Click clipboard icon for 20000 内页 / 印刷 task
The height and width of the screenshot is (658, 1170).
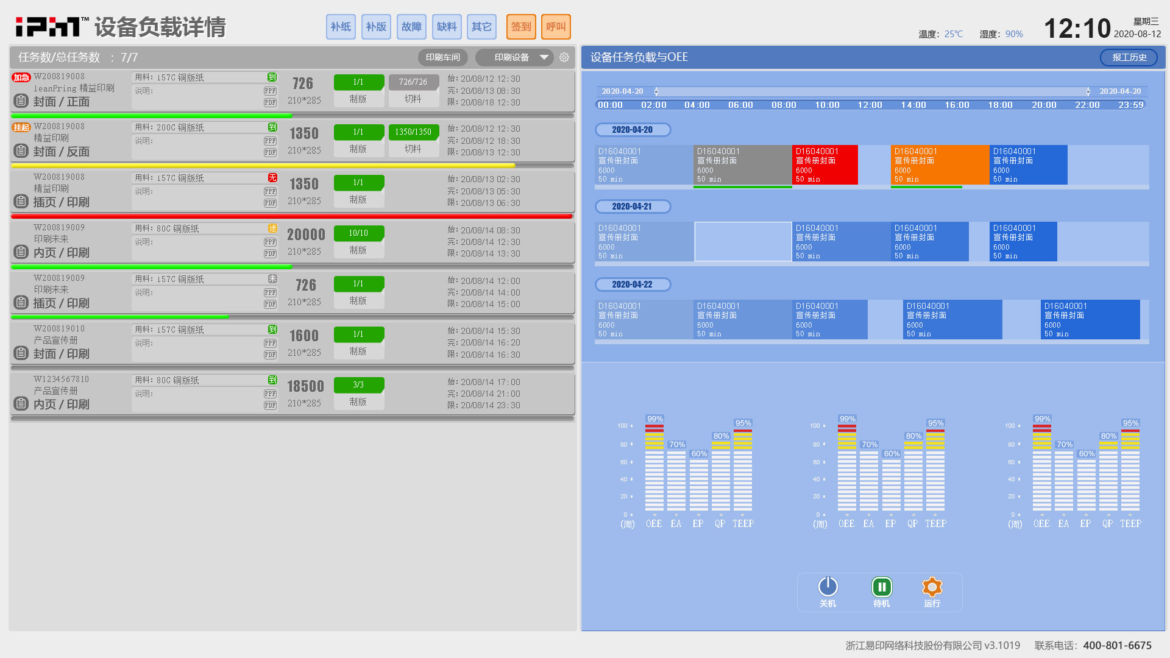21,252
